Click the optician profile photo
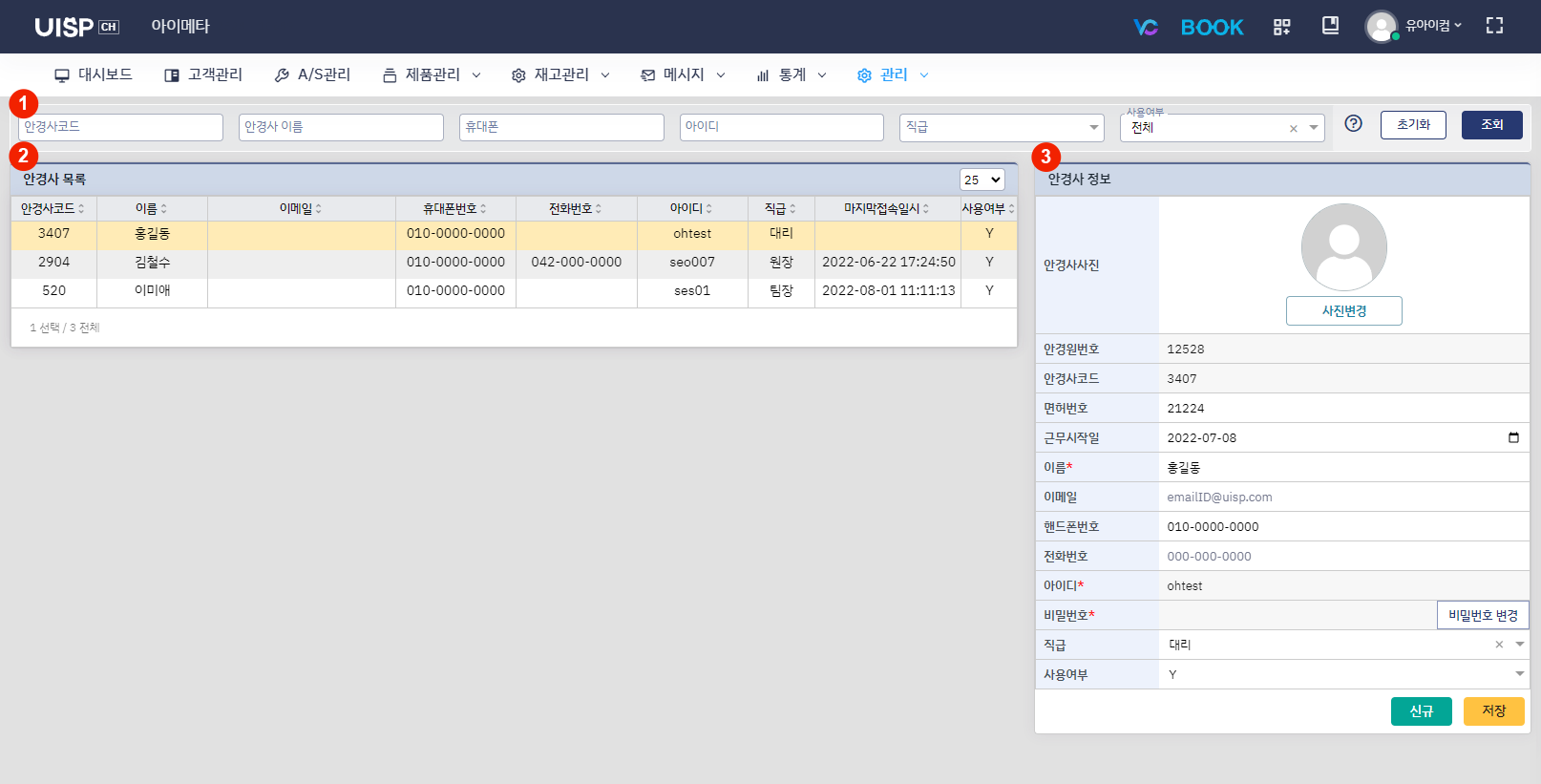This screenshot has width=1541, height=784. [x=1343, y=247]
